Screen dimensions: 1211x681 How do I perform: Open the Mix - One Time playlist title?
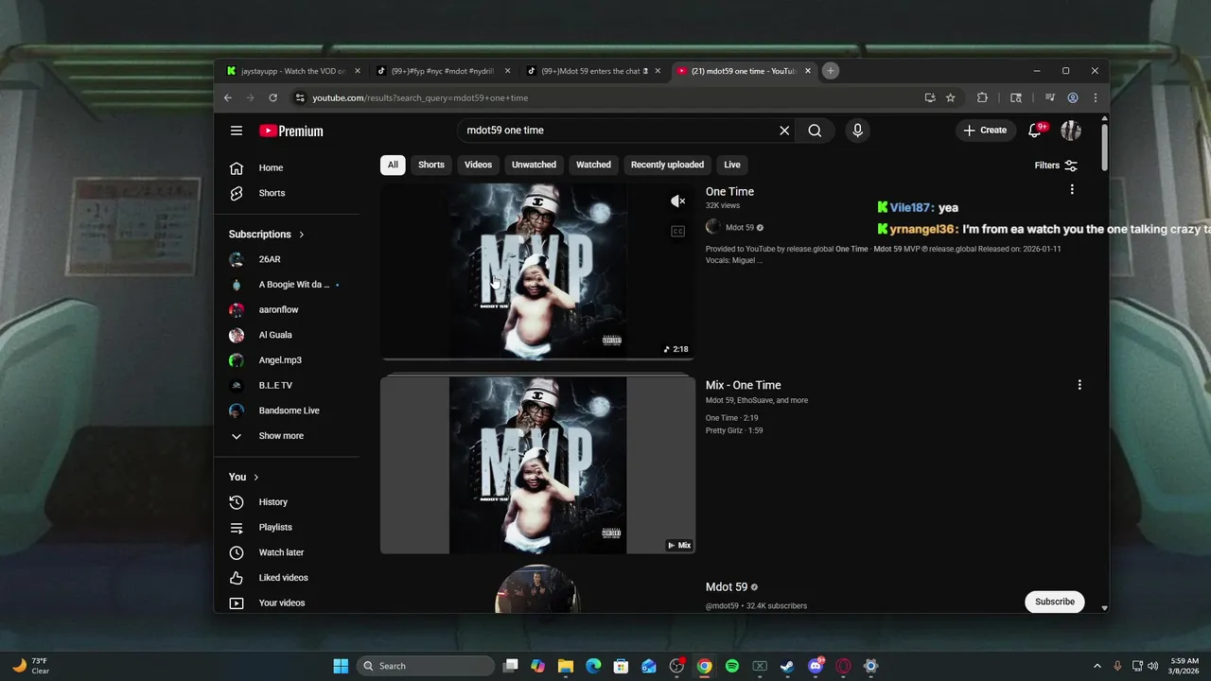pyautogui.click(x=743, y=385)
